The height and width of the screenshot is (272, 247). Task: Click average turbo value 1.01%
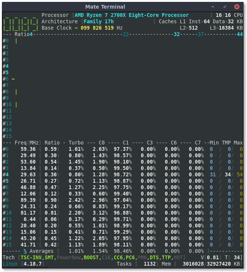tap(76, 251)
